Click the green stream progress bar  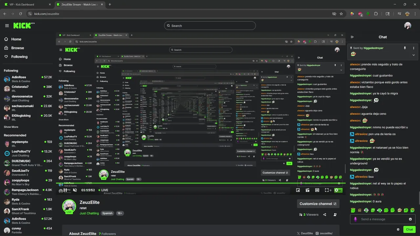pos(200,183)
